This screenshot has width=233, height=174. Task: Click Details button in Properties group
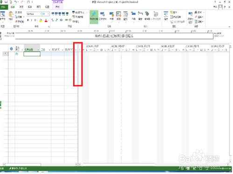click(x=176, y=17)
